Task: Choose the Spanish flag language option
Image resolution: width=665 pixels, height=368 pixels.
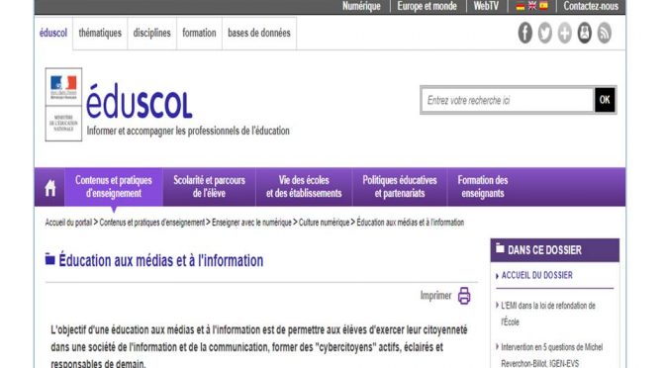Action: click(543, 6)
